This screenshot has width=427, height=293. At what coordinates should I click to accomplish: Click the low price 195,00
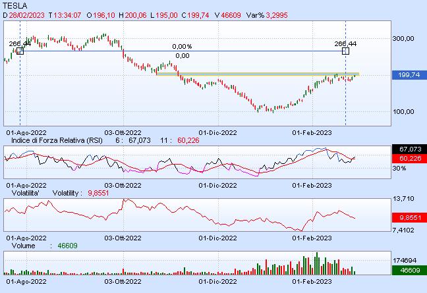click(167, 15)
